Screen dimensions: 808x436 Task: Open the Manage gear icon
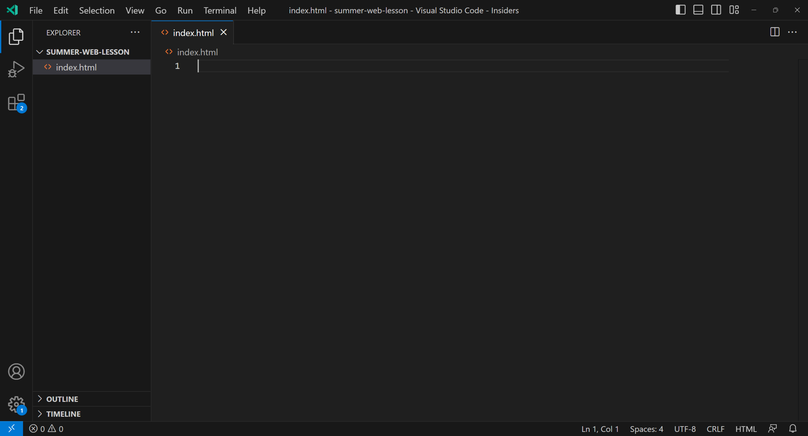(16, 404)
